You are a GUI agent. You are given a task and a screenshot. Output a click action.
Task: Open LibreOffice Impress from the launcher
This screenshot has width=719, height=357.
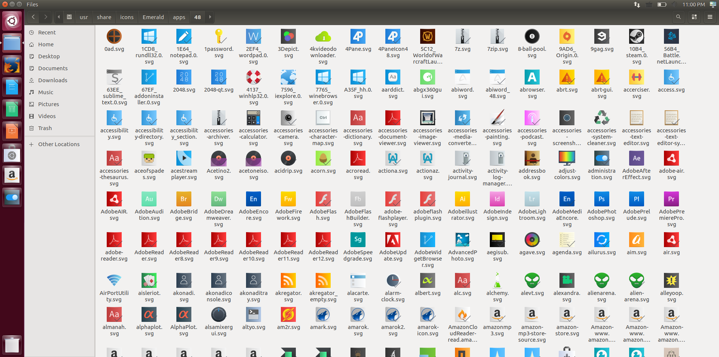12,131
